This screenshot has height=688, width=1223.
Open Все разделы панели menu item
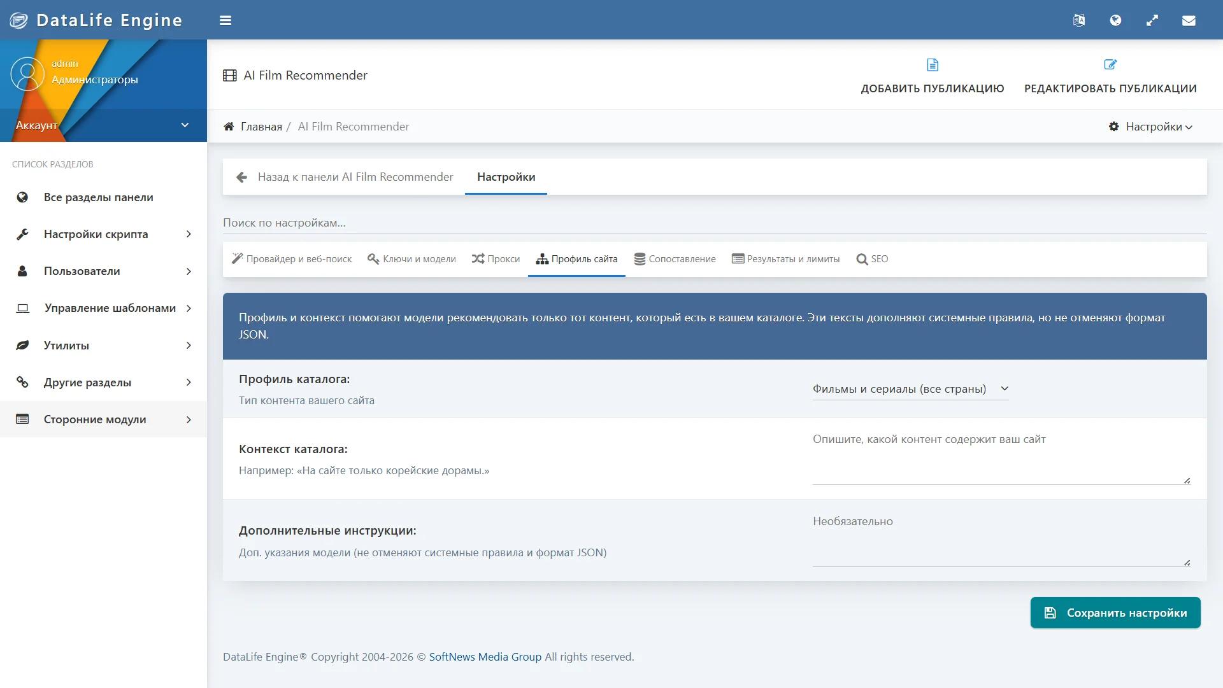point(103,197)
